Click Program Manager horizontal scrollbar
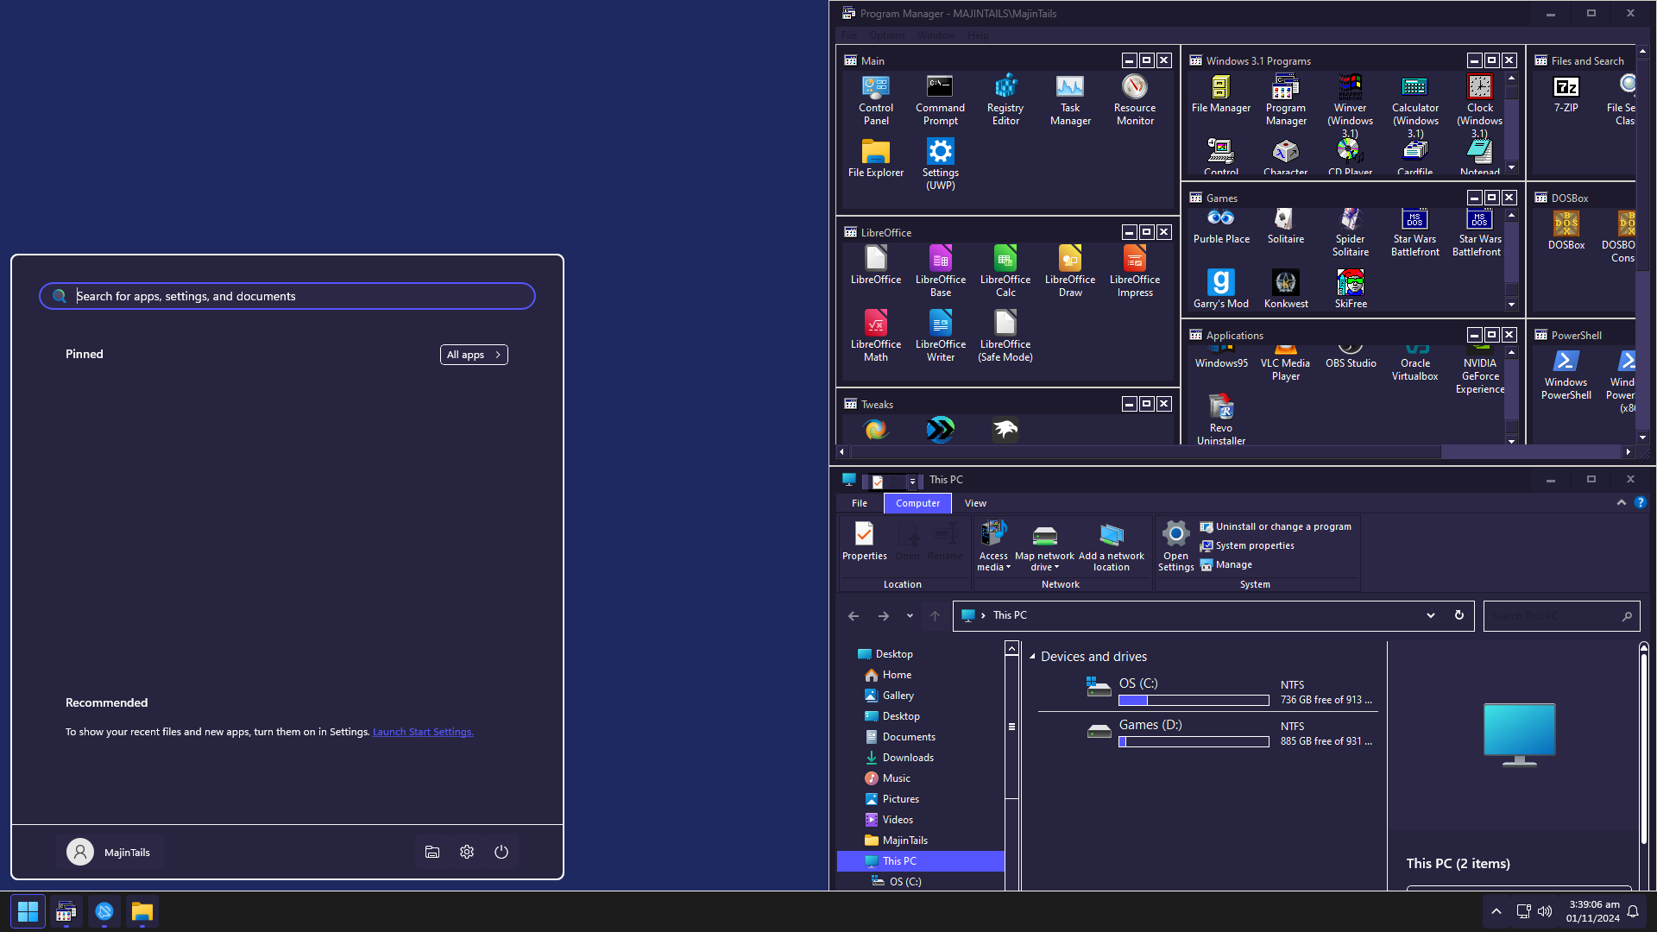This screenshot has height=932, width=1657. coord(1145,451)
